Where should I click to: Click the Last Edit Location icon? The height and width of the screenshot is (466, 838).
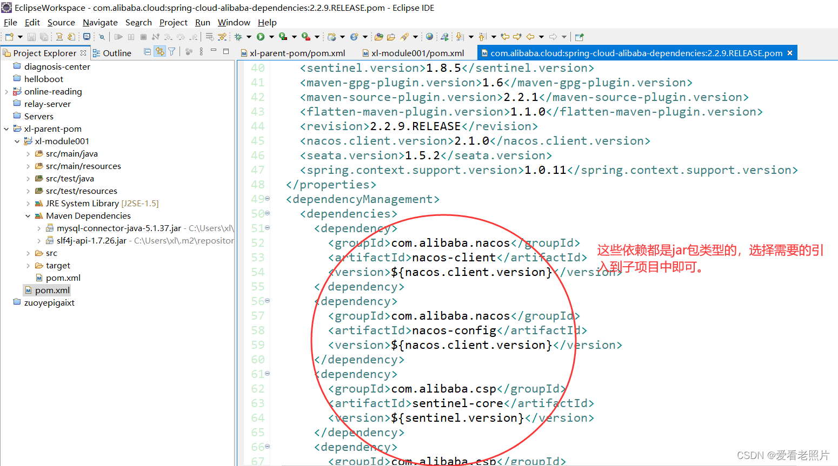coord(505,37)
